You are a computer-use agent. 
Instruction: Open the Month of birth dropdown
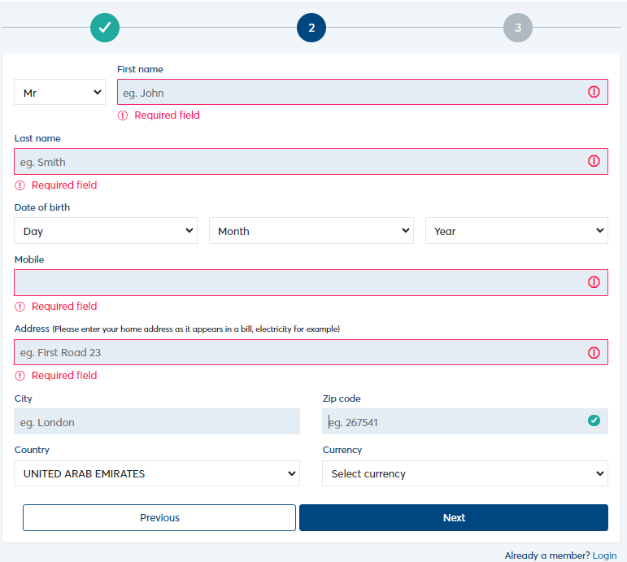[311, 231]
